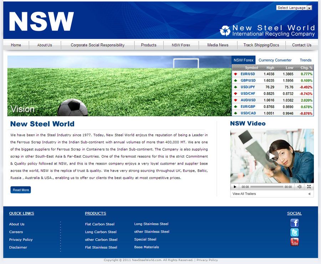Switch to Trends tab
Image resolution: width=321 pixels, height=264 pixels.
pos(305,60)
